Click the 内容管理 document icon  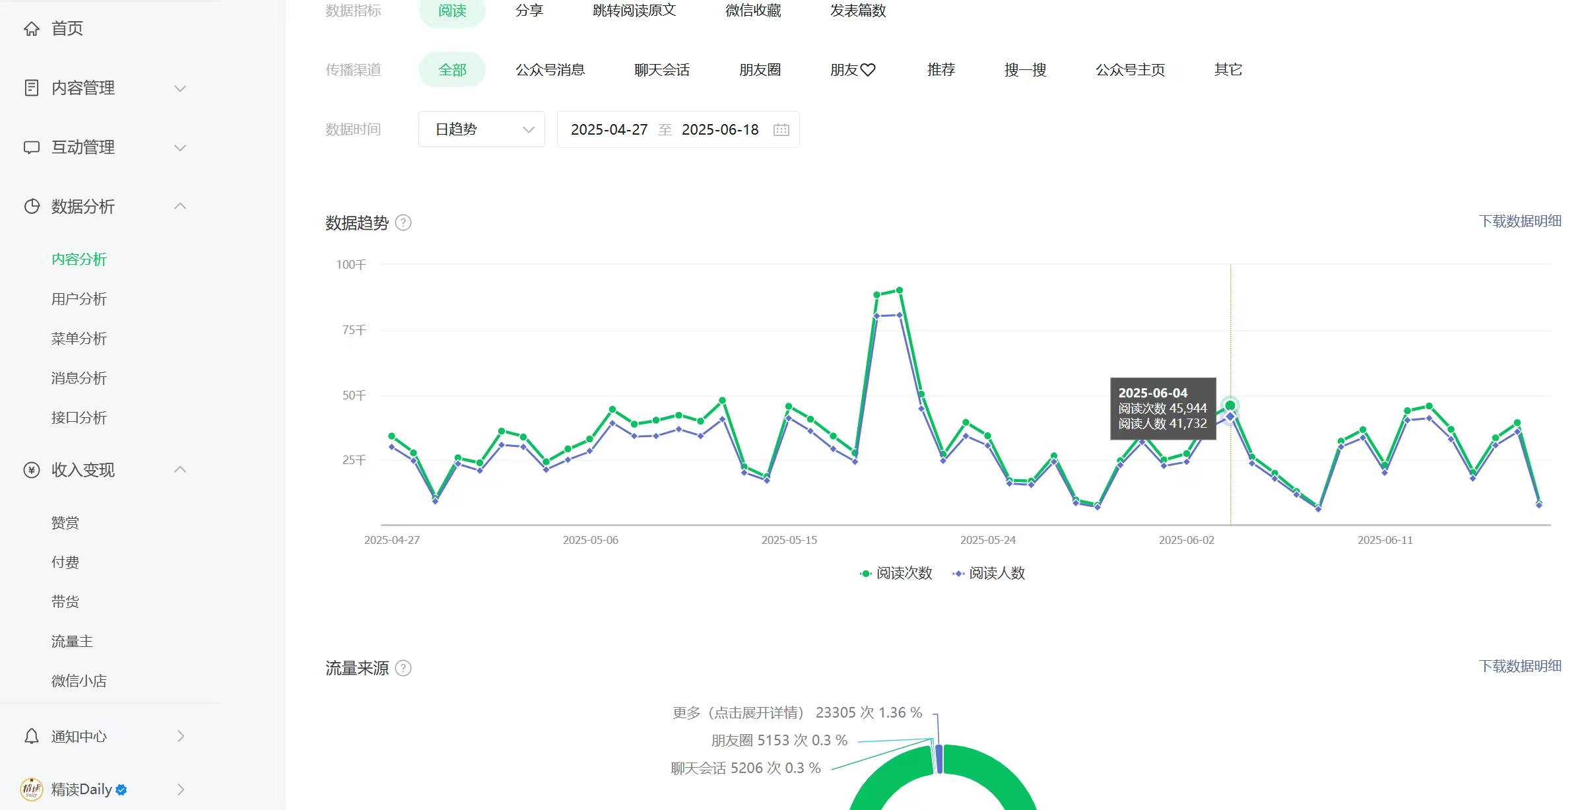pyautogui.click(x=31, y=88)
